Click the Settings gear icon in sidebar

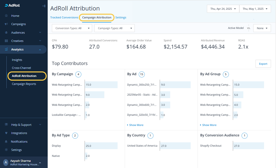6,150
